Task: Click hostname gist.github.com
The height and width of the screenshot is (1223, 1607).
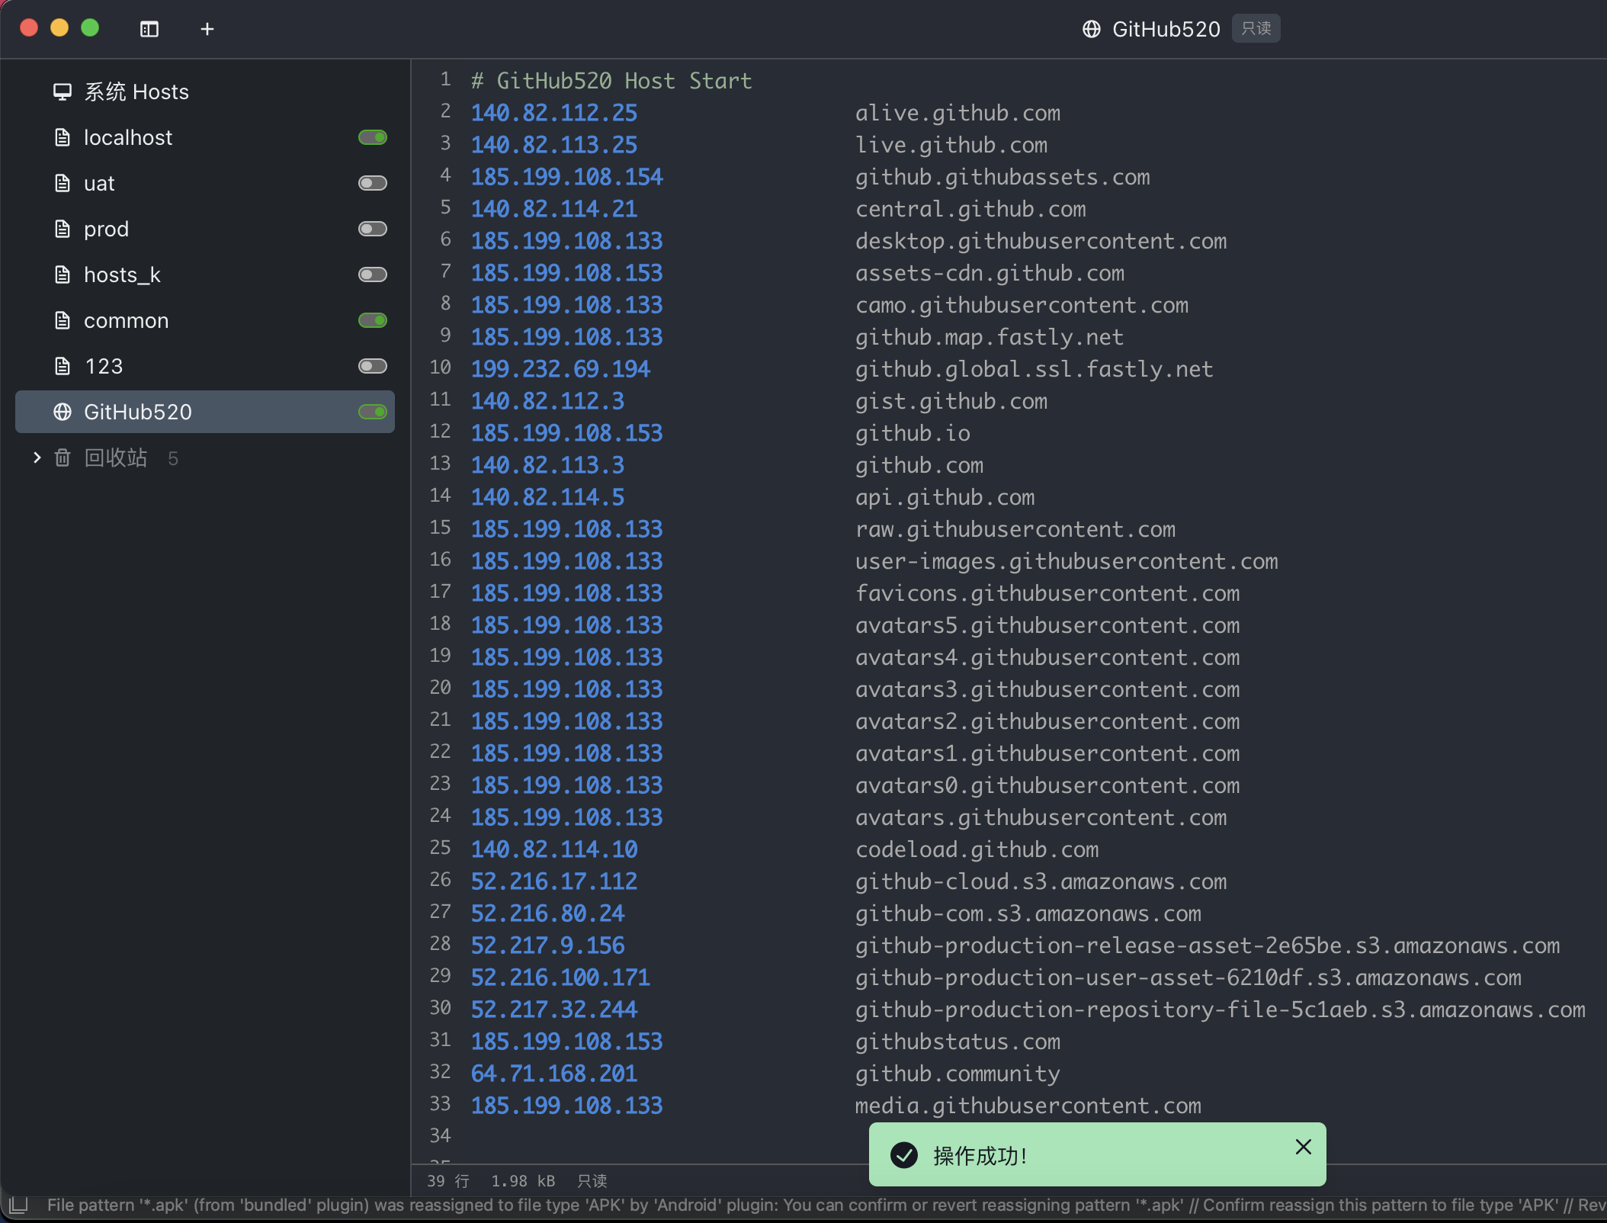Action: pyautogui.click(x=951, y=401)
